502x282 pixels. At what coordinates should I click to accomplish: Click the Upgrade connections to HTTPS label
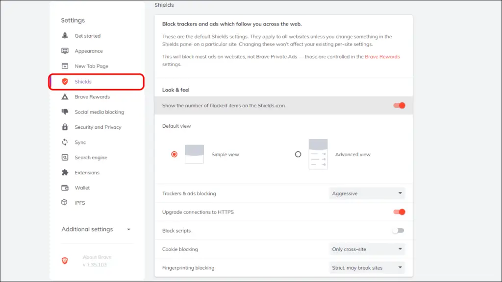coord(198,212)
